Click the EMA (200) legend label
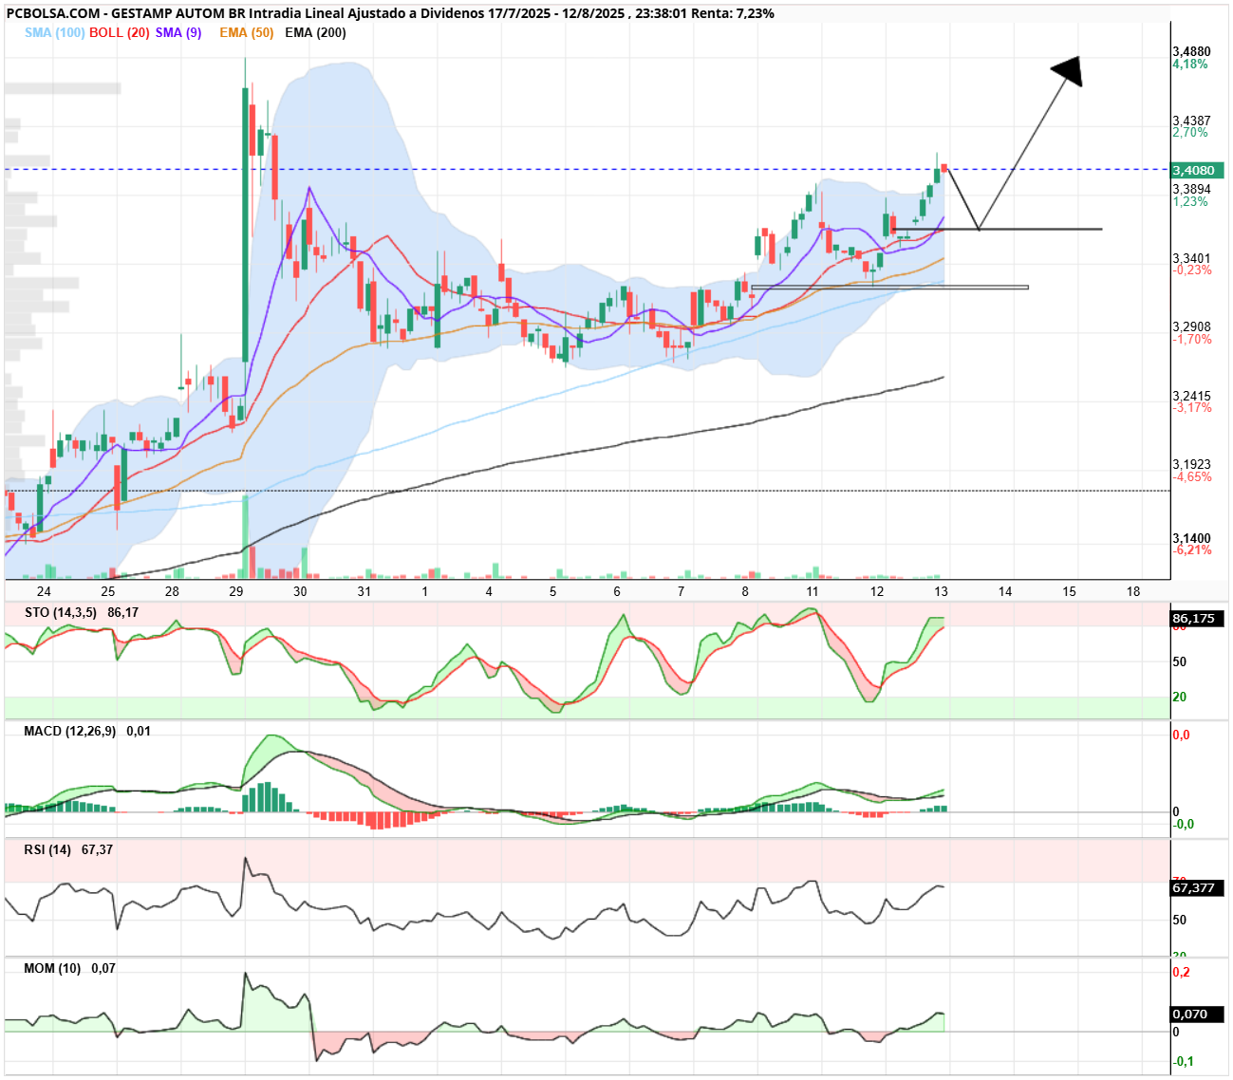1233x1080 pixels. click(x=315, y=32)
